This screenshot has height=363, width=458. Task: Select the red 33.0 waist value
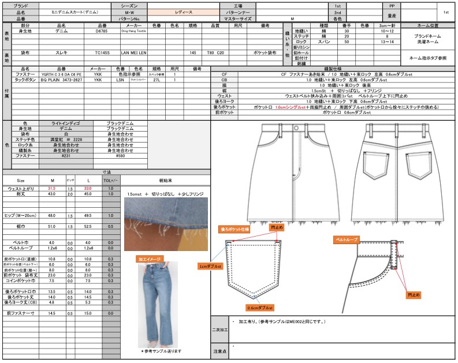pos(88,189)
